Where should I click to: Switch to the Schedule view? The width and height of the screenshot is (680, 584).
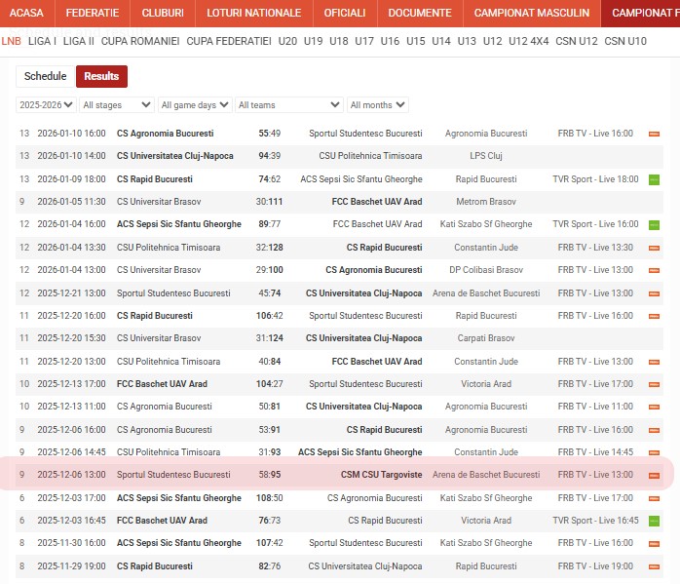[45, 76]
